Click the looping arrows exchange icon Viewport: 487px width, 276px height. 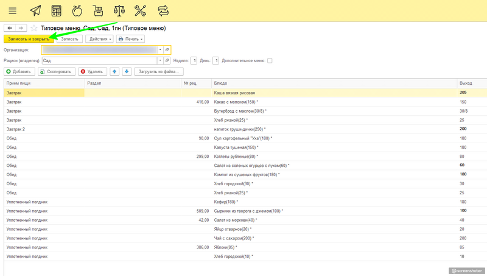(x=163, y=11)
